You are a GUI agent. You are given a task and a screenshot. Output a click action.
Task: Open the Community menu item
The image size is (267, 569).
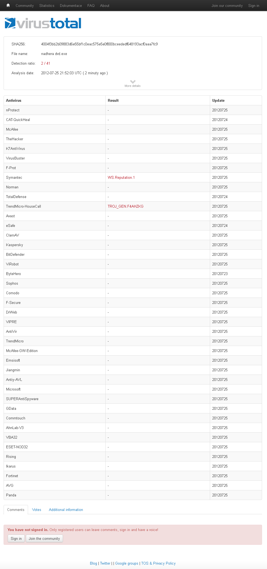point(25,6)
